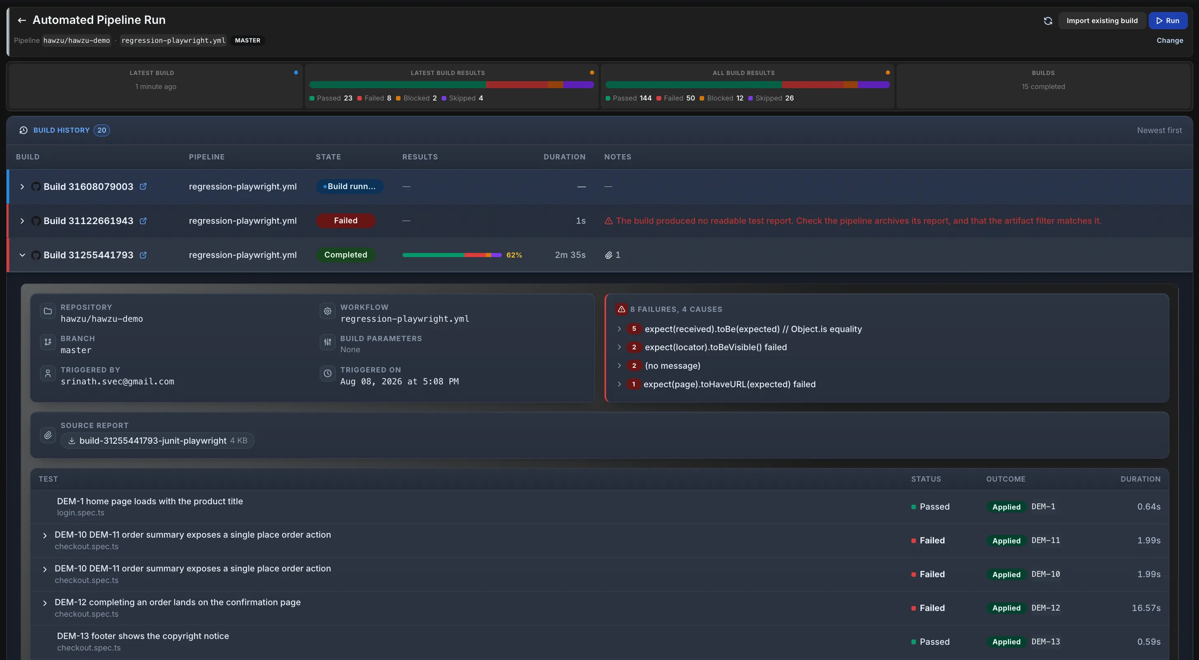
Task: Click the Build Parameters sliders icon
Action: pos(327,342)
